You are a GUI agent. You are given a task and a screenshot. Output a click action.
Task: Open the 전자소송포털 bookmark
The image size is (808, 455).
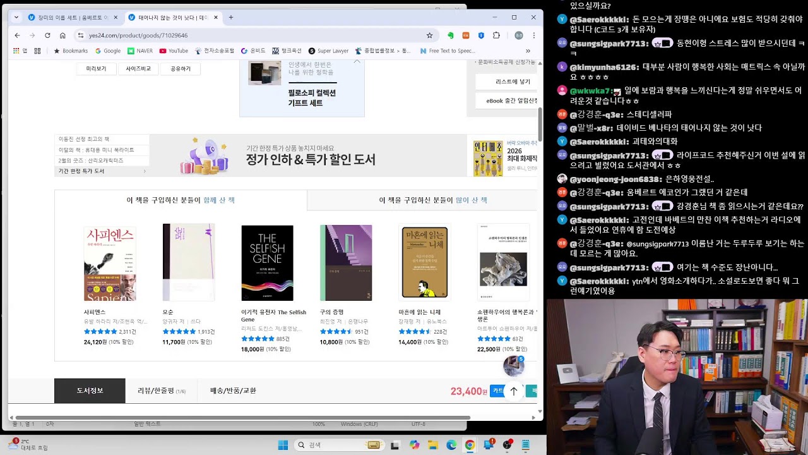pos(215,51)
